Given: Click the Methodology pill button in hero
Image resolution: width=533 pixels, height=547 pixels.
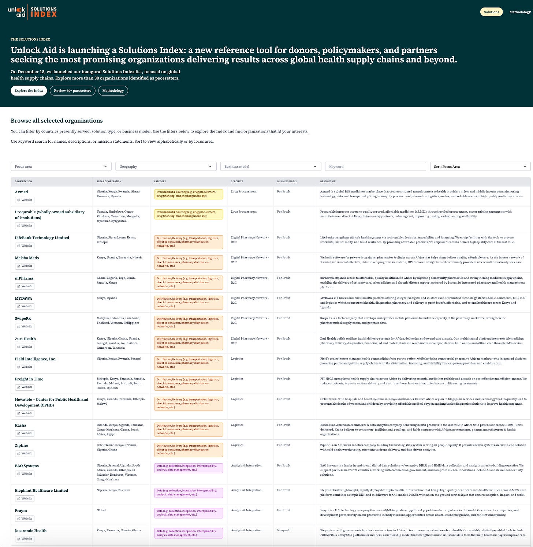Looking at the screenshot, I should click(x=113, y=91).
